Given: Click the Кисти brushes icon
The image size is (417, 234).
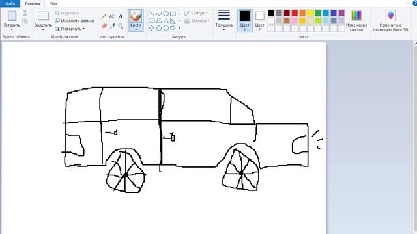Looking at the screenshot, I should pyautogui.click(x=136, y=16).
